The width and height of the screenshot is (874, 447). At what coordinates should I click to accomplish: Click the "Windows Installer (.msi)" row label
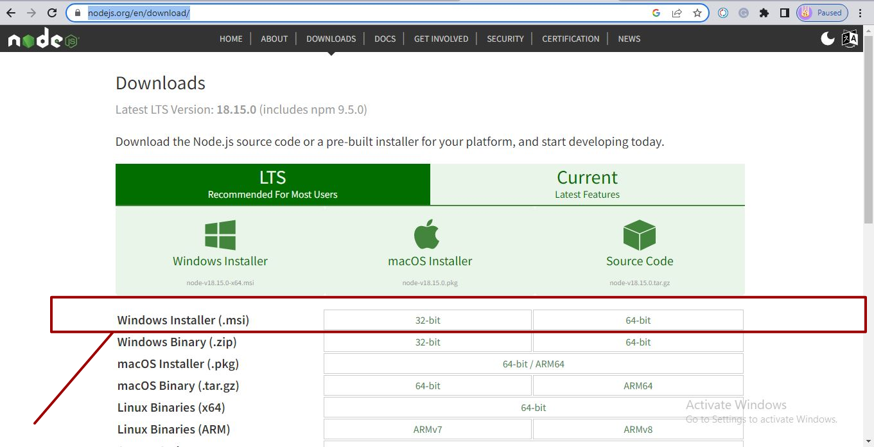pyautogui.click(x=183, y=320)
